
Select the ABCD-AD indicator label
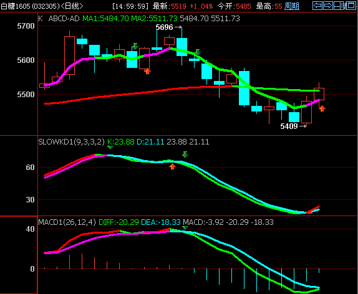click(x=64, y=19)
